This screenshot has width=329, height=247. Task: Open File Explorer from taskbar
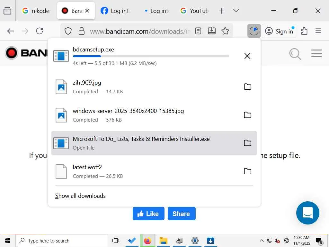coord(163,241)
